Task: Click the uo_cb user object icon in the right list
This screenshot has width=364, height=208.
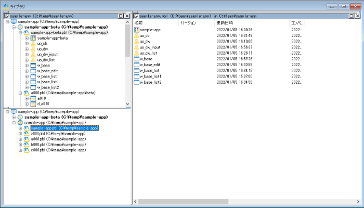Action: click(x=137, y=35)
